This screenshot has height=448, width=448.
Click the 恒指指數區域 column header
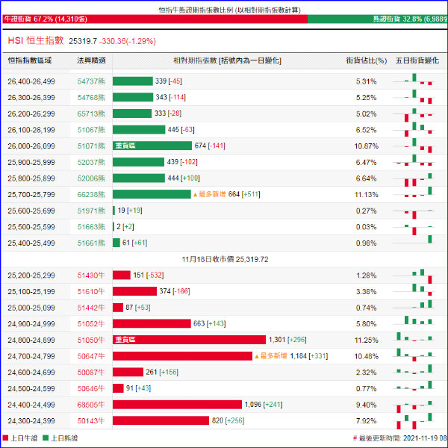30,60
